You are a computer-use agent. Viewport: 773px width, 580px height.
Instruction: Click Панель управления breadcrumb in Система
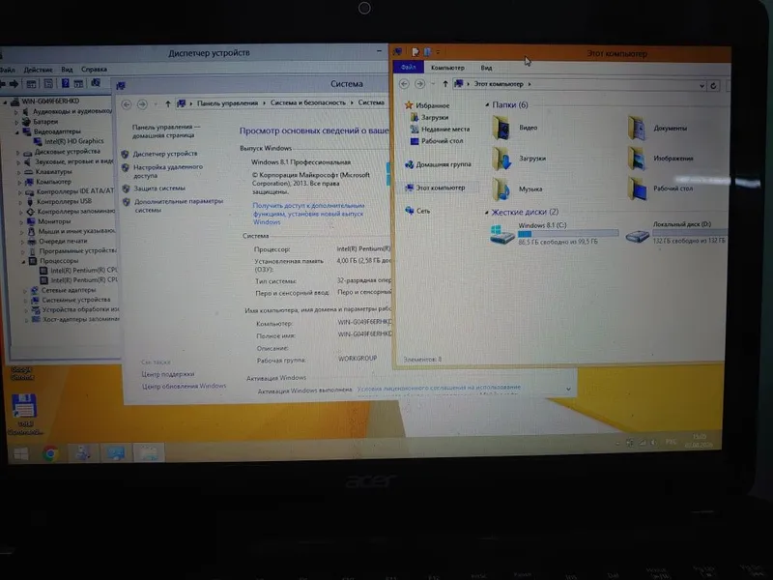tap(227, 103)
